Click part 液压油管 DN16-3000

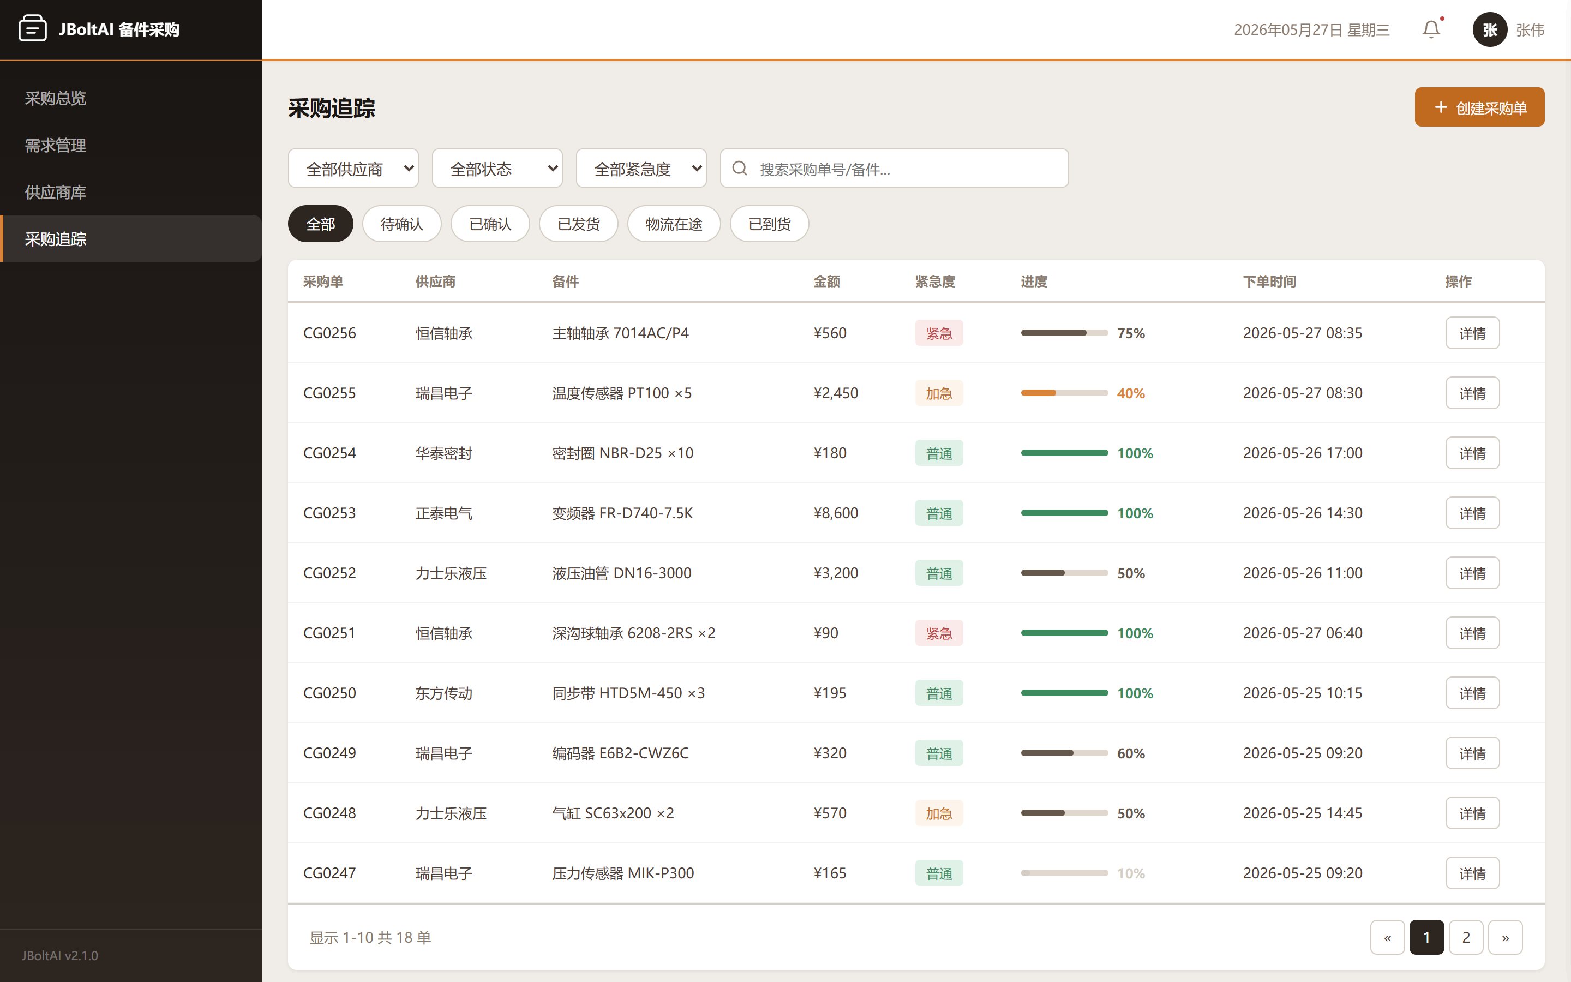(621, 573)
